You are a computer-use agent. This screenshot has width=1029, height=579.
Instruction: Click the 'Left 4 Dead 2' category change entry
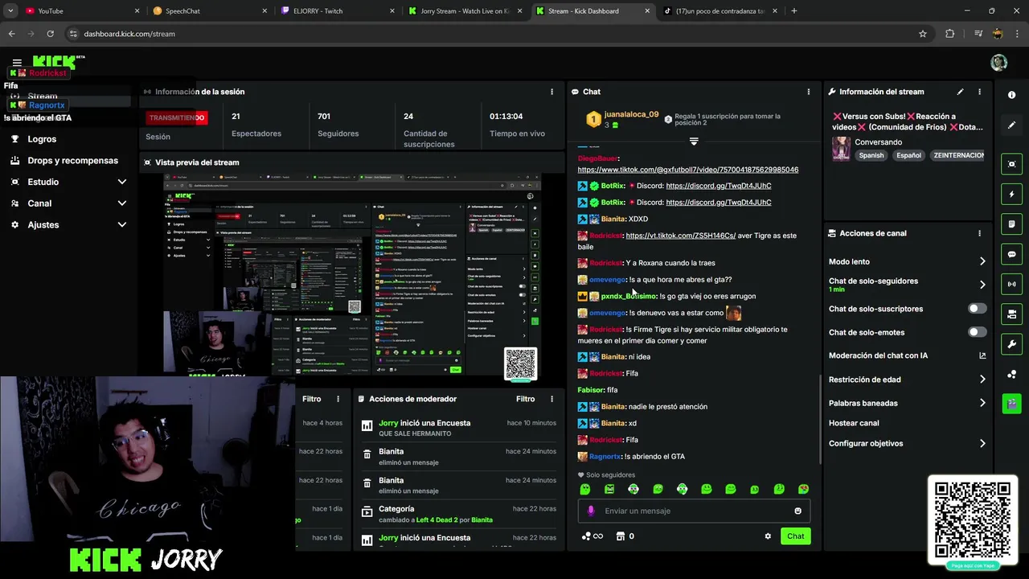458,514
